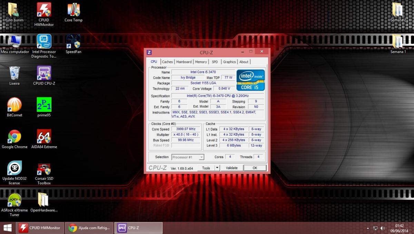Image resolution: width=414 pixels, height=234 pixels.
Task: Click the Code Name value Ivy Bridge
Action: tap(188, 78)
